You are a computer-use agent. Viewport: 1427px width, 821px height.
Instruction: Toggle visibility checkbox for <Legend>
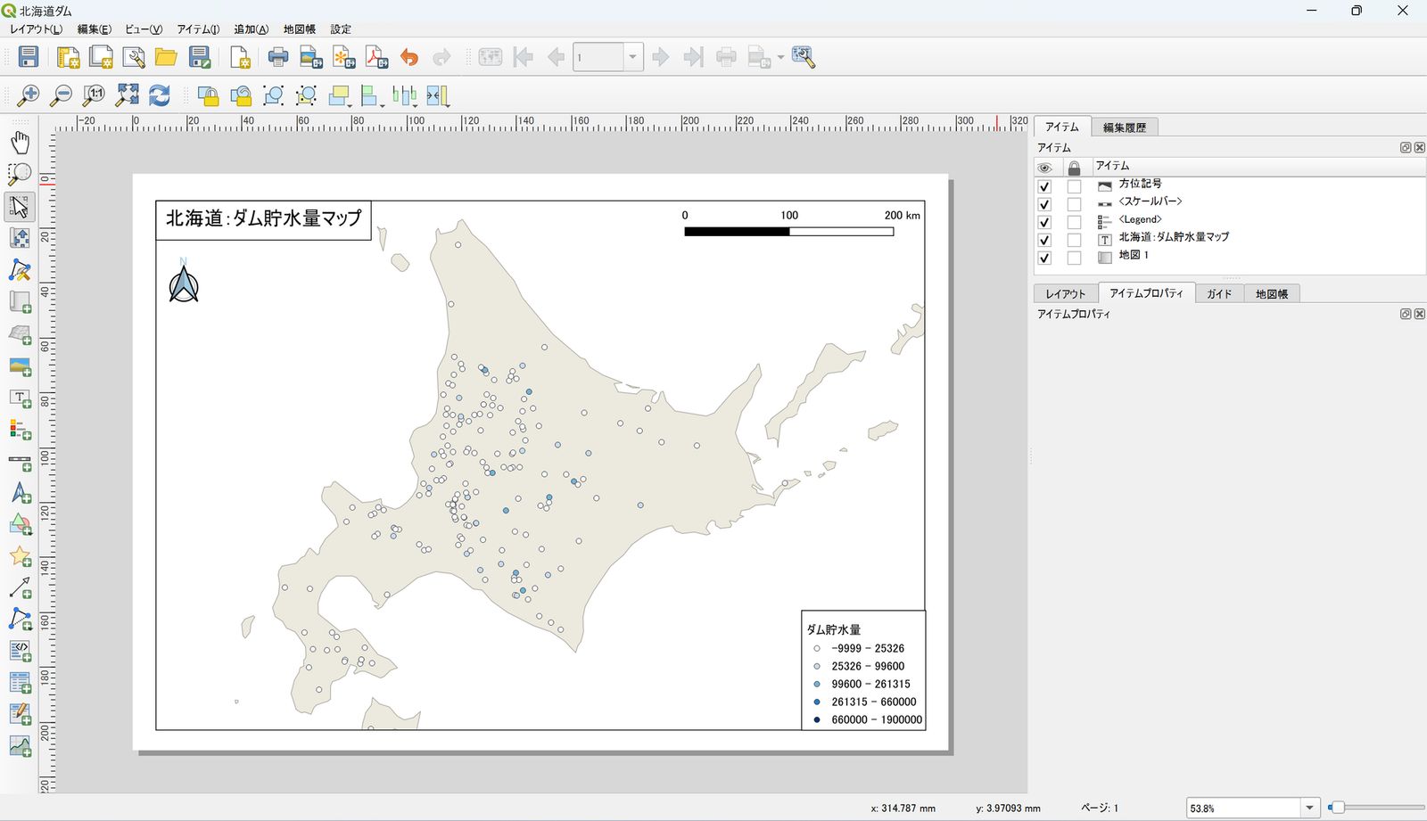1044,222
